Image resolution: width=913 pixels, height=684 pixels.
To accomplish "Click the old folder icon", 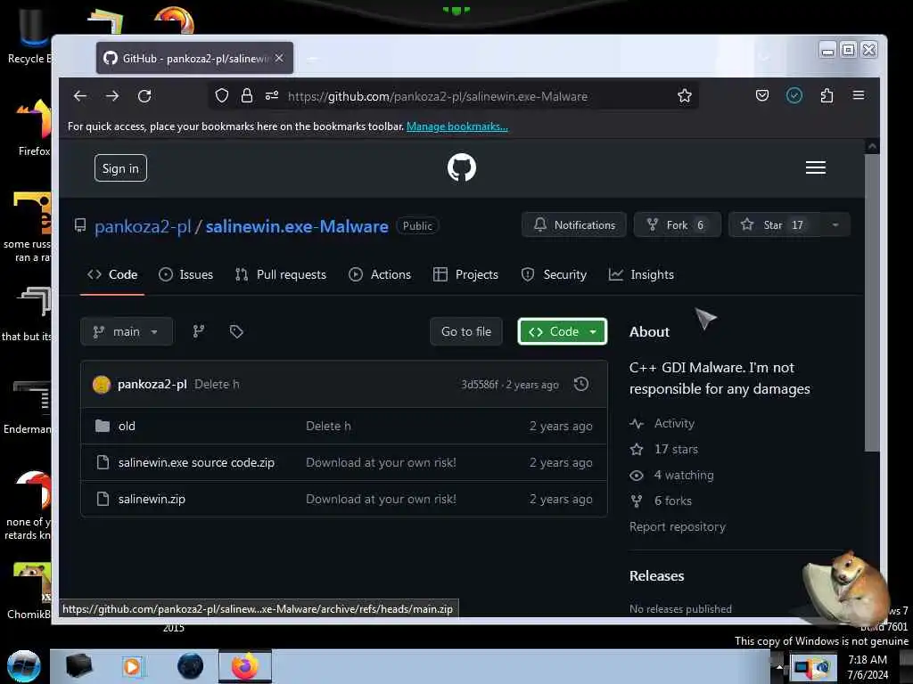I will (103, 426).
